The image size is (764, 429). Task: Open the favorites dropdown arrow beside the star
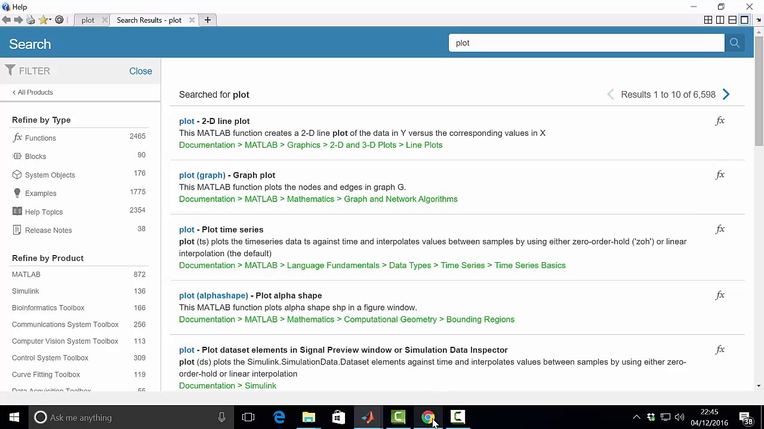click(x=51, y=20)
